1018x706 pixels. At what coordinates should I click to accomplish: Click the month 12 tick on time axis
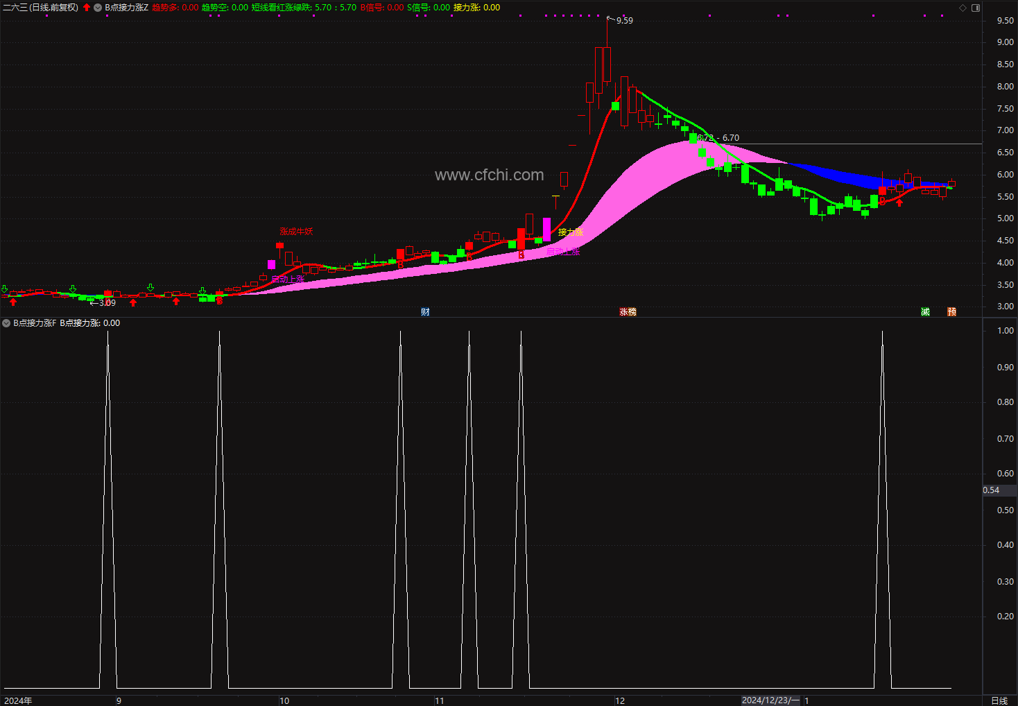click(620, 700)
